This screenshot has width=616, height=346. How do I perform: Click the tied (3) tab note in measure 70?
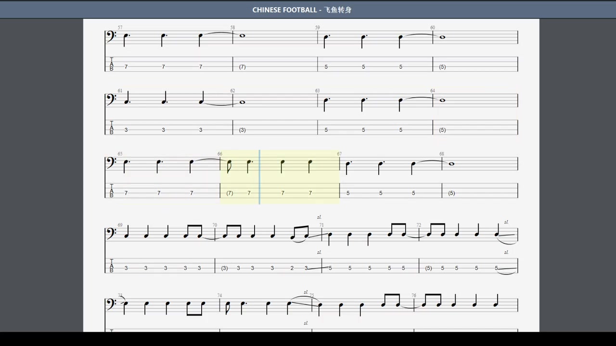[x=224, y=268]
